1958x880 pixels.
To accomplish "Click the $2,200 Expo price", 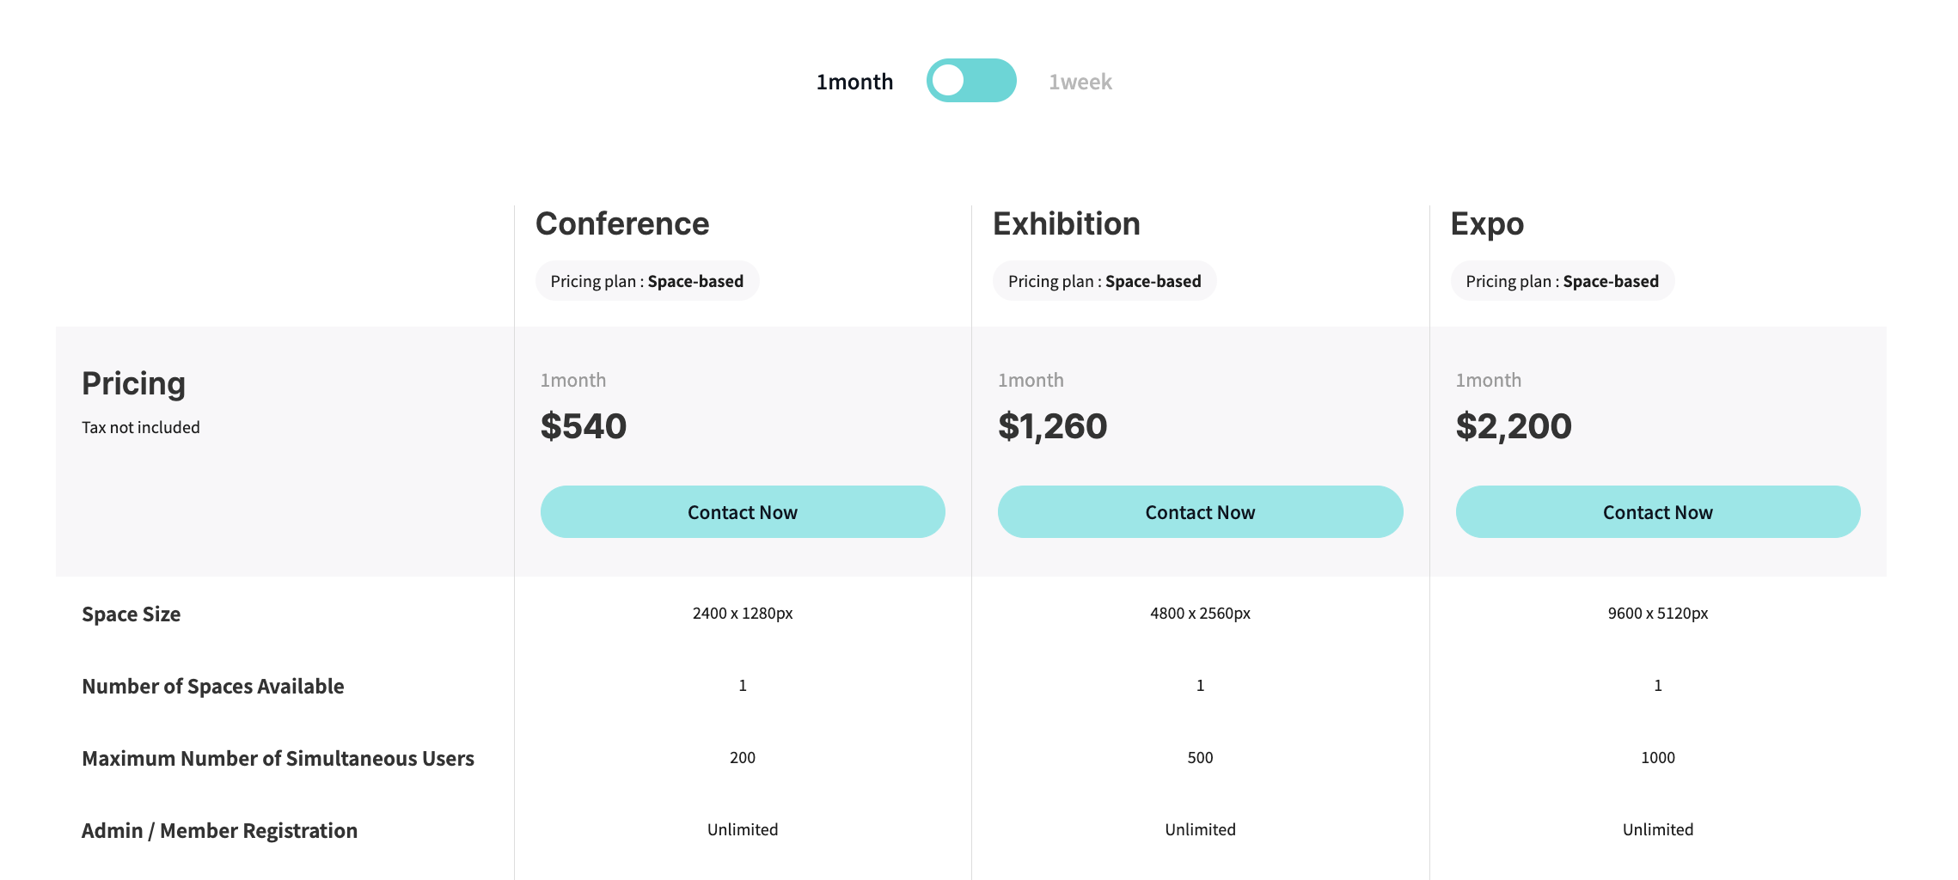I will (1513, 426).
